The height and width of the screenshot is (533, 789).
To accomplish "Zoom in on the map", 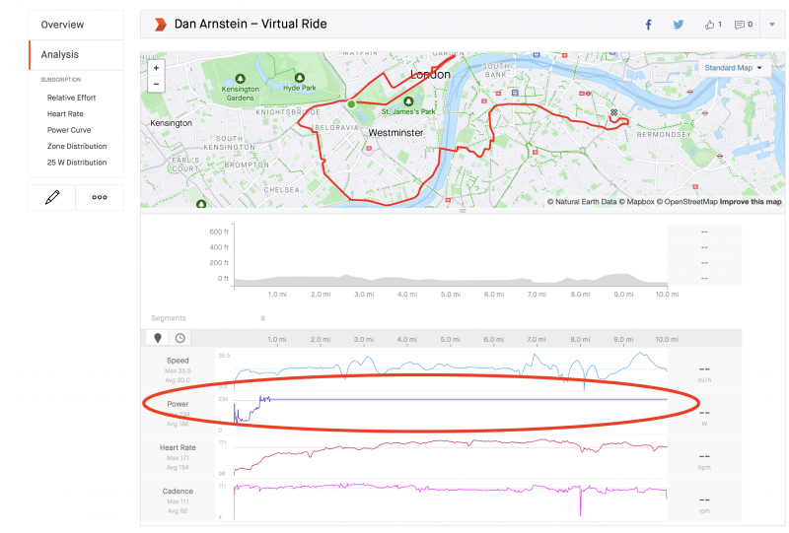I will click(x=156, y=68).
